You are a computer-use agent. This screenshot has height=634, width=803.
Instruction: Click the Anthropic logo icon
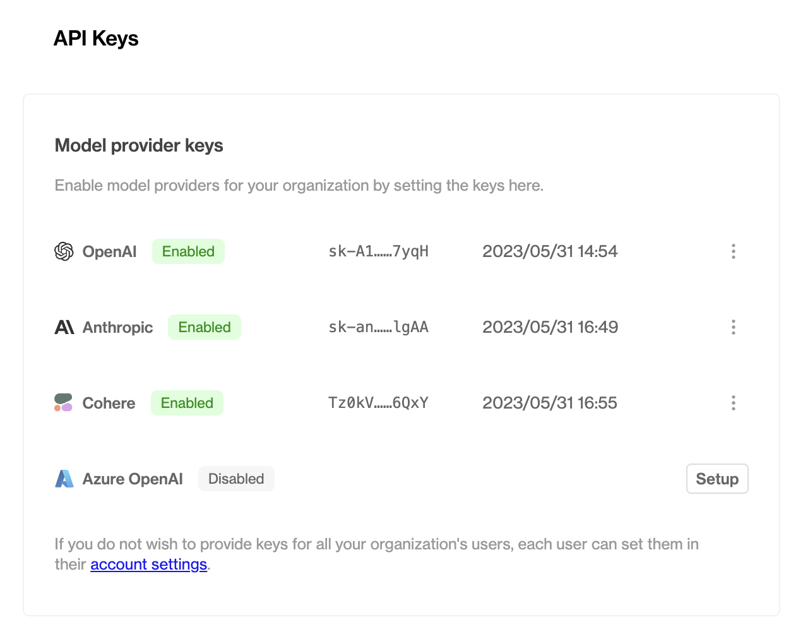(64, 327)
